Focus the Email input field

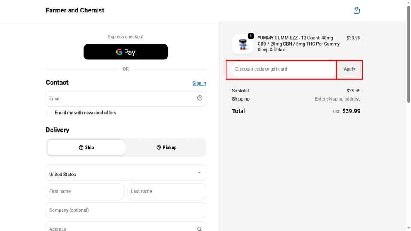click(126, 98)
